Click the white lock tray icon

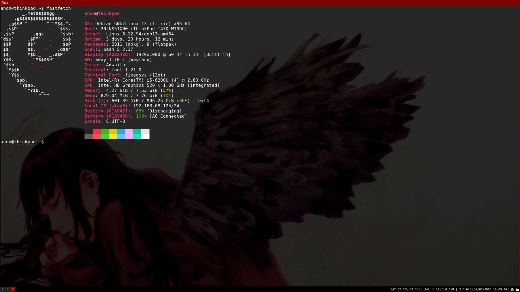pyautogui.click(x=517, y=289)
